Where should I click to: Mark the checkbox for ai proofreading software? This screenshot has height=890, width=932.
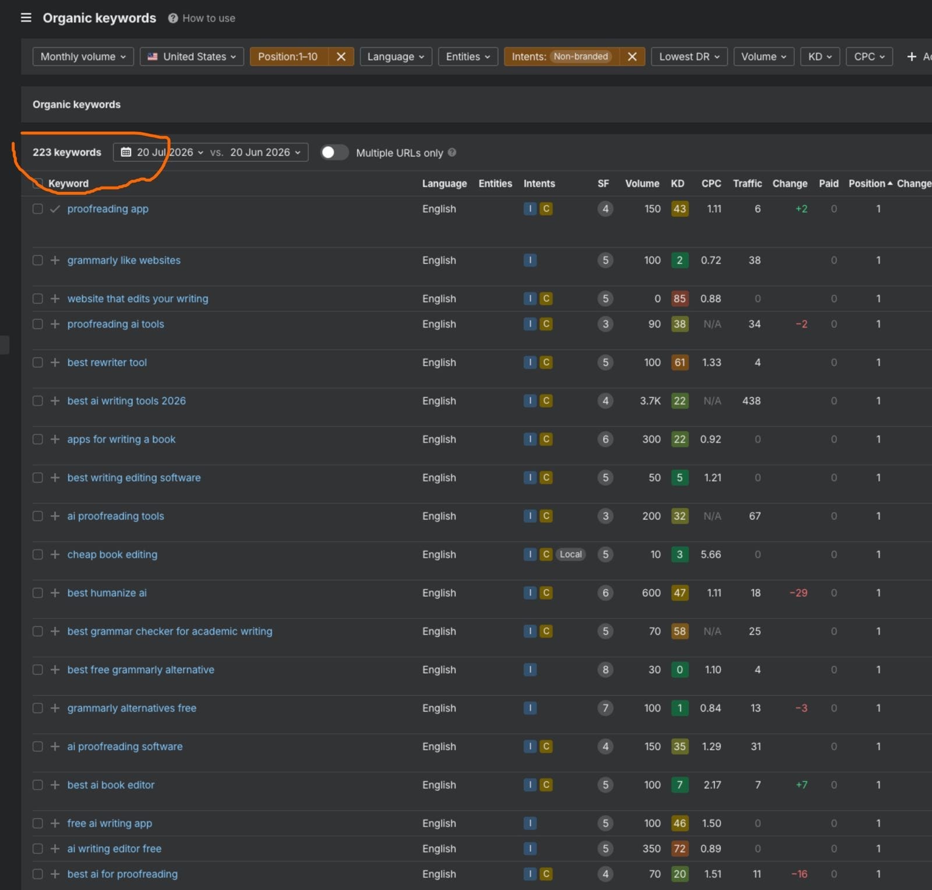coord(38,746)
